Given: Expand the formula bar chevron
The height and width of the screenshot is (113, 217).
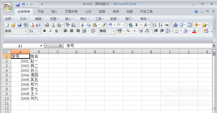Looking at the screenshot, I should click(214, 46).
